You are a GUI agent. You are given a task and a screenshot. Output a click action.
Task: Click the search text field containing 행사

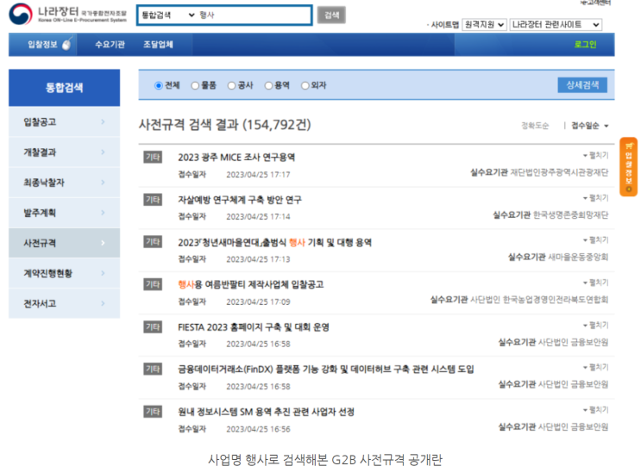tap(254, 16)
